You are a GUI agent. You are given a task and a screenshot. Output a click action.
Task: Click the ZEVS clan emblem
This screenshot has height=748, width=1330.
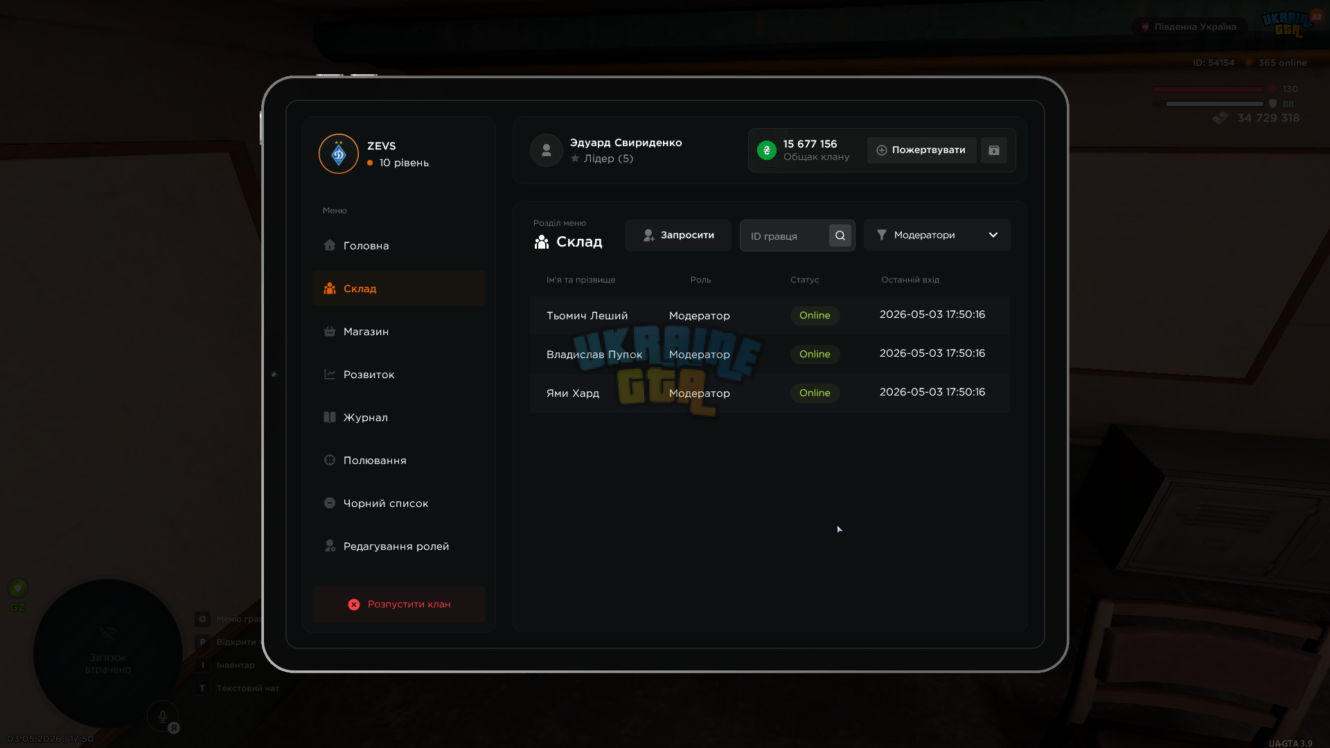point(339,154)
